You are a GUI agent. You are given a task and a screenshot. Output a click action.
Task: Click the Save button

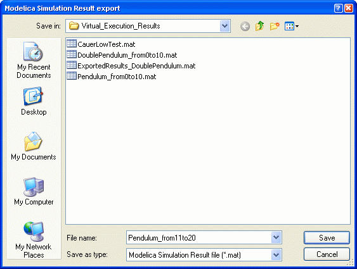[x=327, y=237]
